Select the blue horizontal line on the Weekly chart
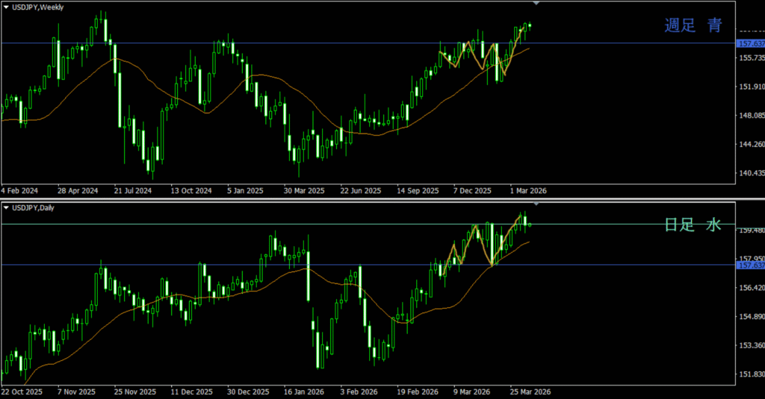 [x=299, y=43]
